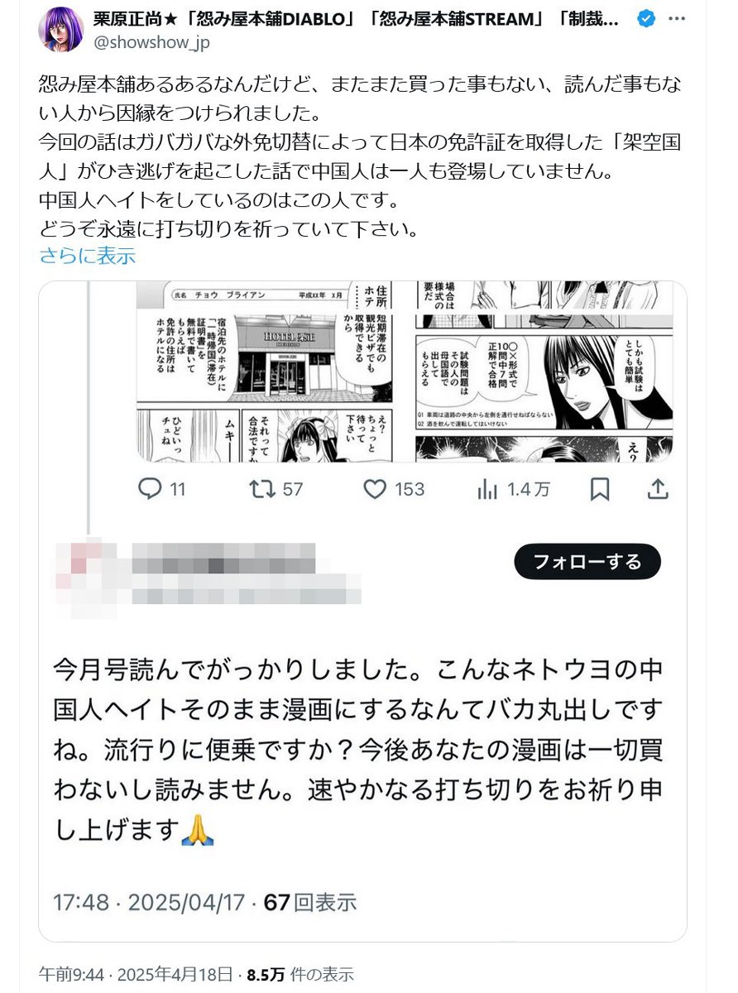The width and height of the screenshot is (738, 993).
Task: Open quoted tweet timestamp 17:48 · 2025/04/17
Action: point(151,901)
